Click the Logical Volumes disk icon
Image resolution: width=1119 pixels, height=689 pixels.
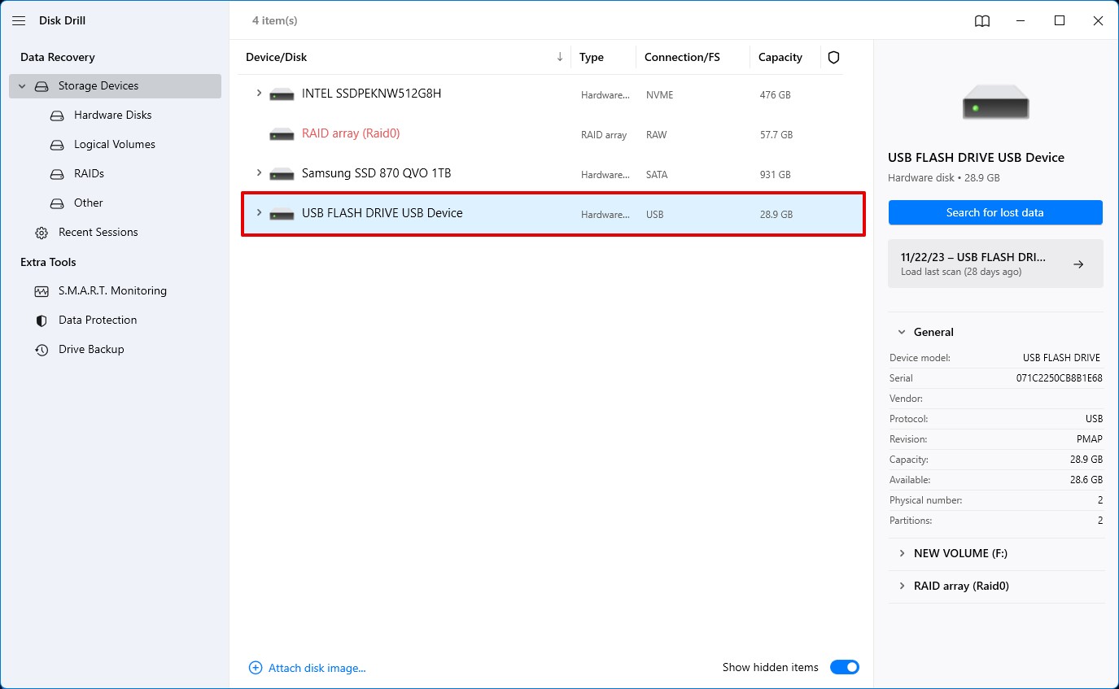[x=57, y=145]
